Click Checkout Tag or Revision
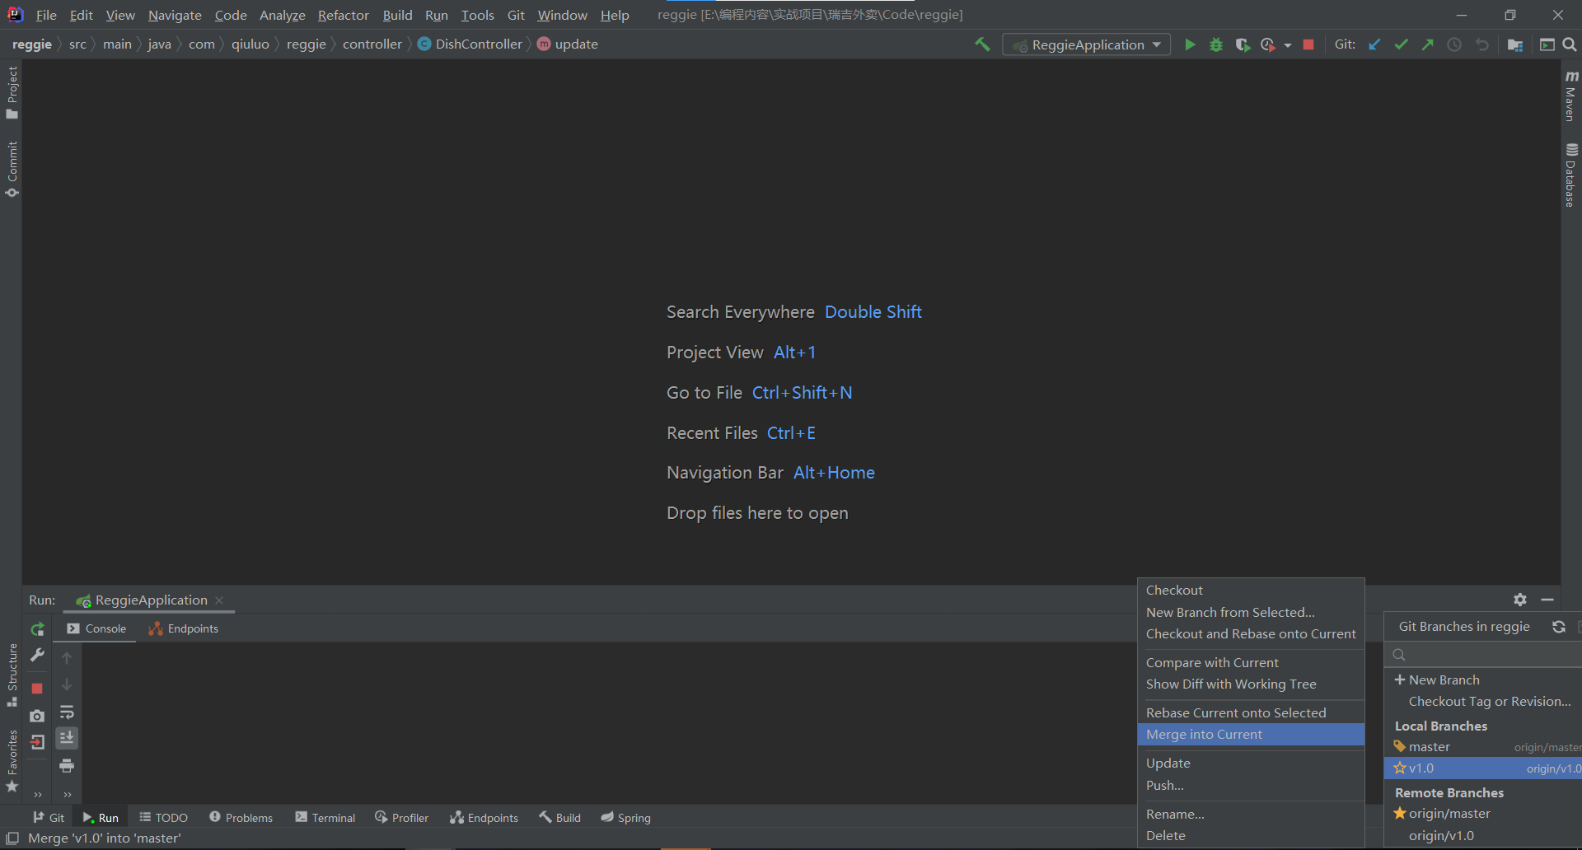This screenshot has height=850, width=1582. point(1483,702)
